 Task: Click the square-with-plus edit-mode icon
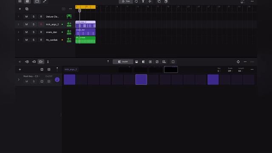coord(150,62)
